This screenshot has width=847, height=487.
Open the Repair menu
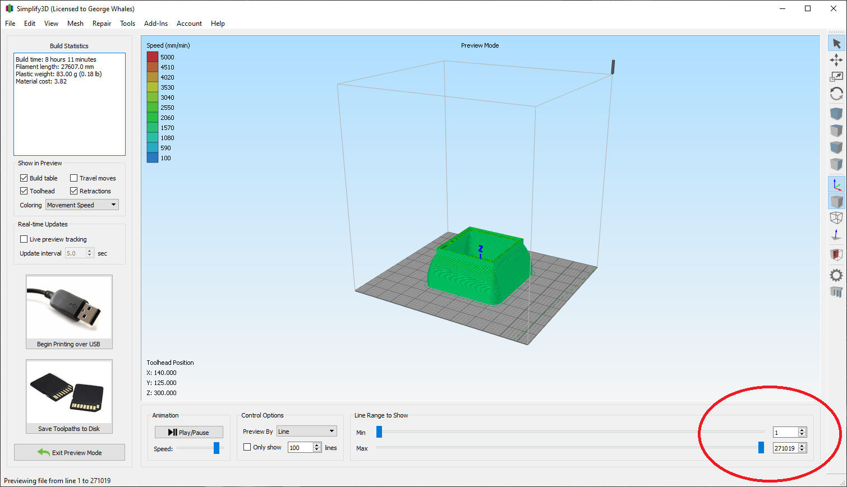click(102, 24)
